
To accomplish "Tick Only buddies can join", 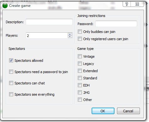I will tap(80, 32).
